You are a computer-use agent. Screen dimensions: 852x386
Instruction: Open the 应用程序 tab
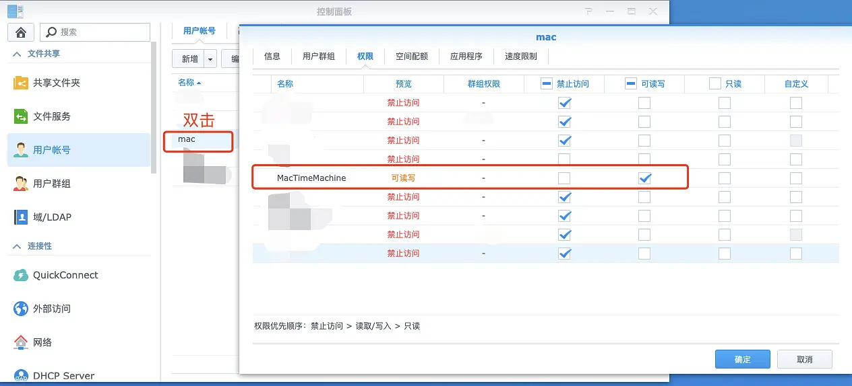tap(466, 56)
